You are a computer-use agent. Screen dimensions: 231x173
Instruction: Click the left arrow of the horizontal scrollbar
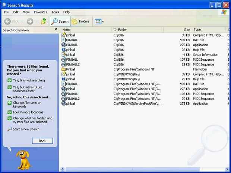[62, 169]
